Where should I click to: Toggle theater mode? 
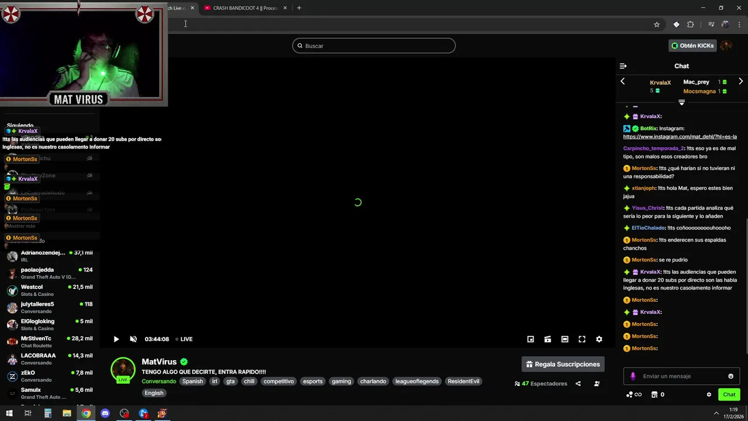[x=565, y=339]
